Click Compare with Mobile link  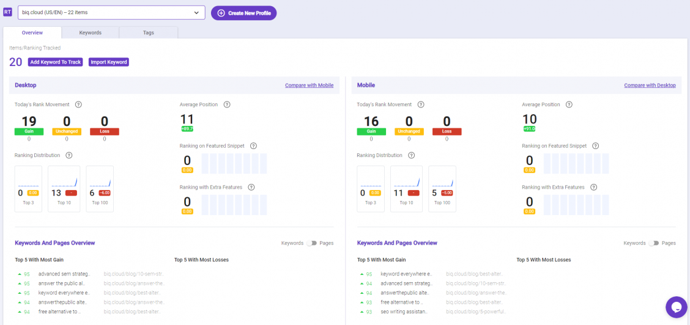click(x=310, y=85)
